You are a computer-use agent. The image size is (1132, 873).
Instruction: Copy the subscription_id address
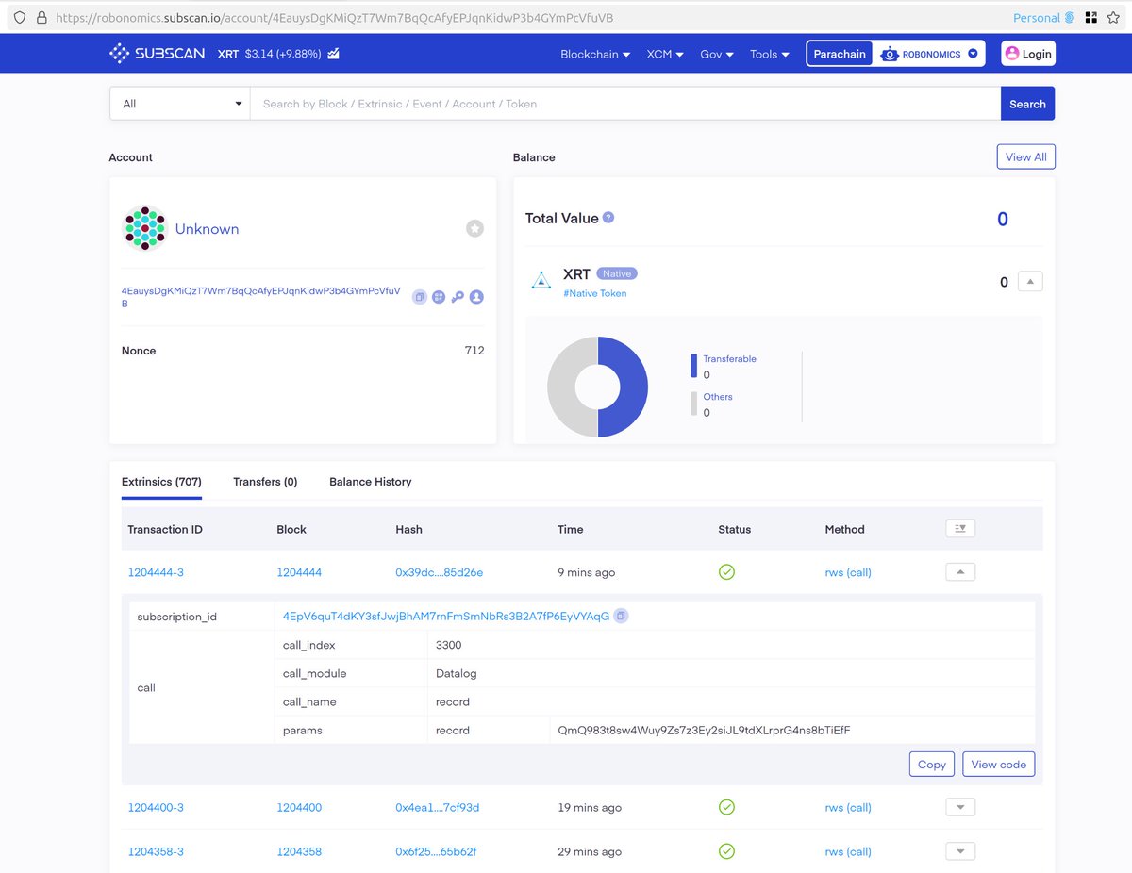621,616
